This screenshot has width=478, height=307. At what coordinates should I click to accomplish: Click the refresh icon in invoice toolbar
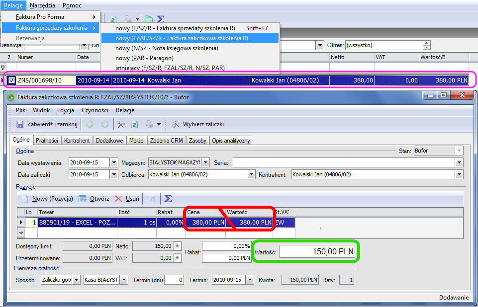(134, 124)
